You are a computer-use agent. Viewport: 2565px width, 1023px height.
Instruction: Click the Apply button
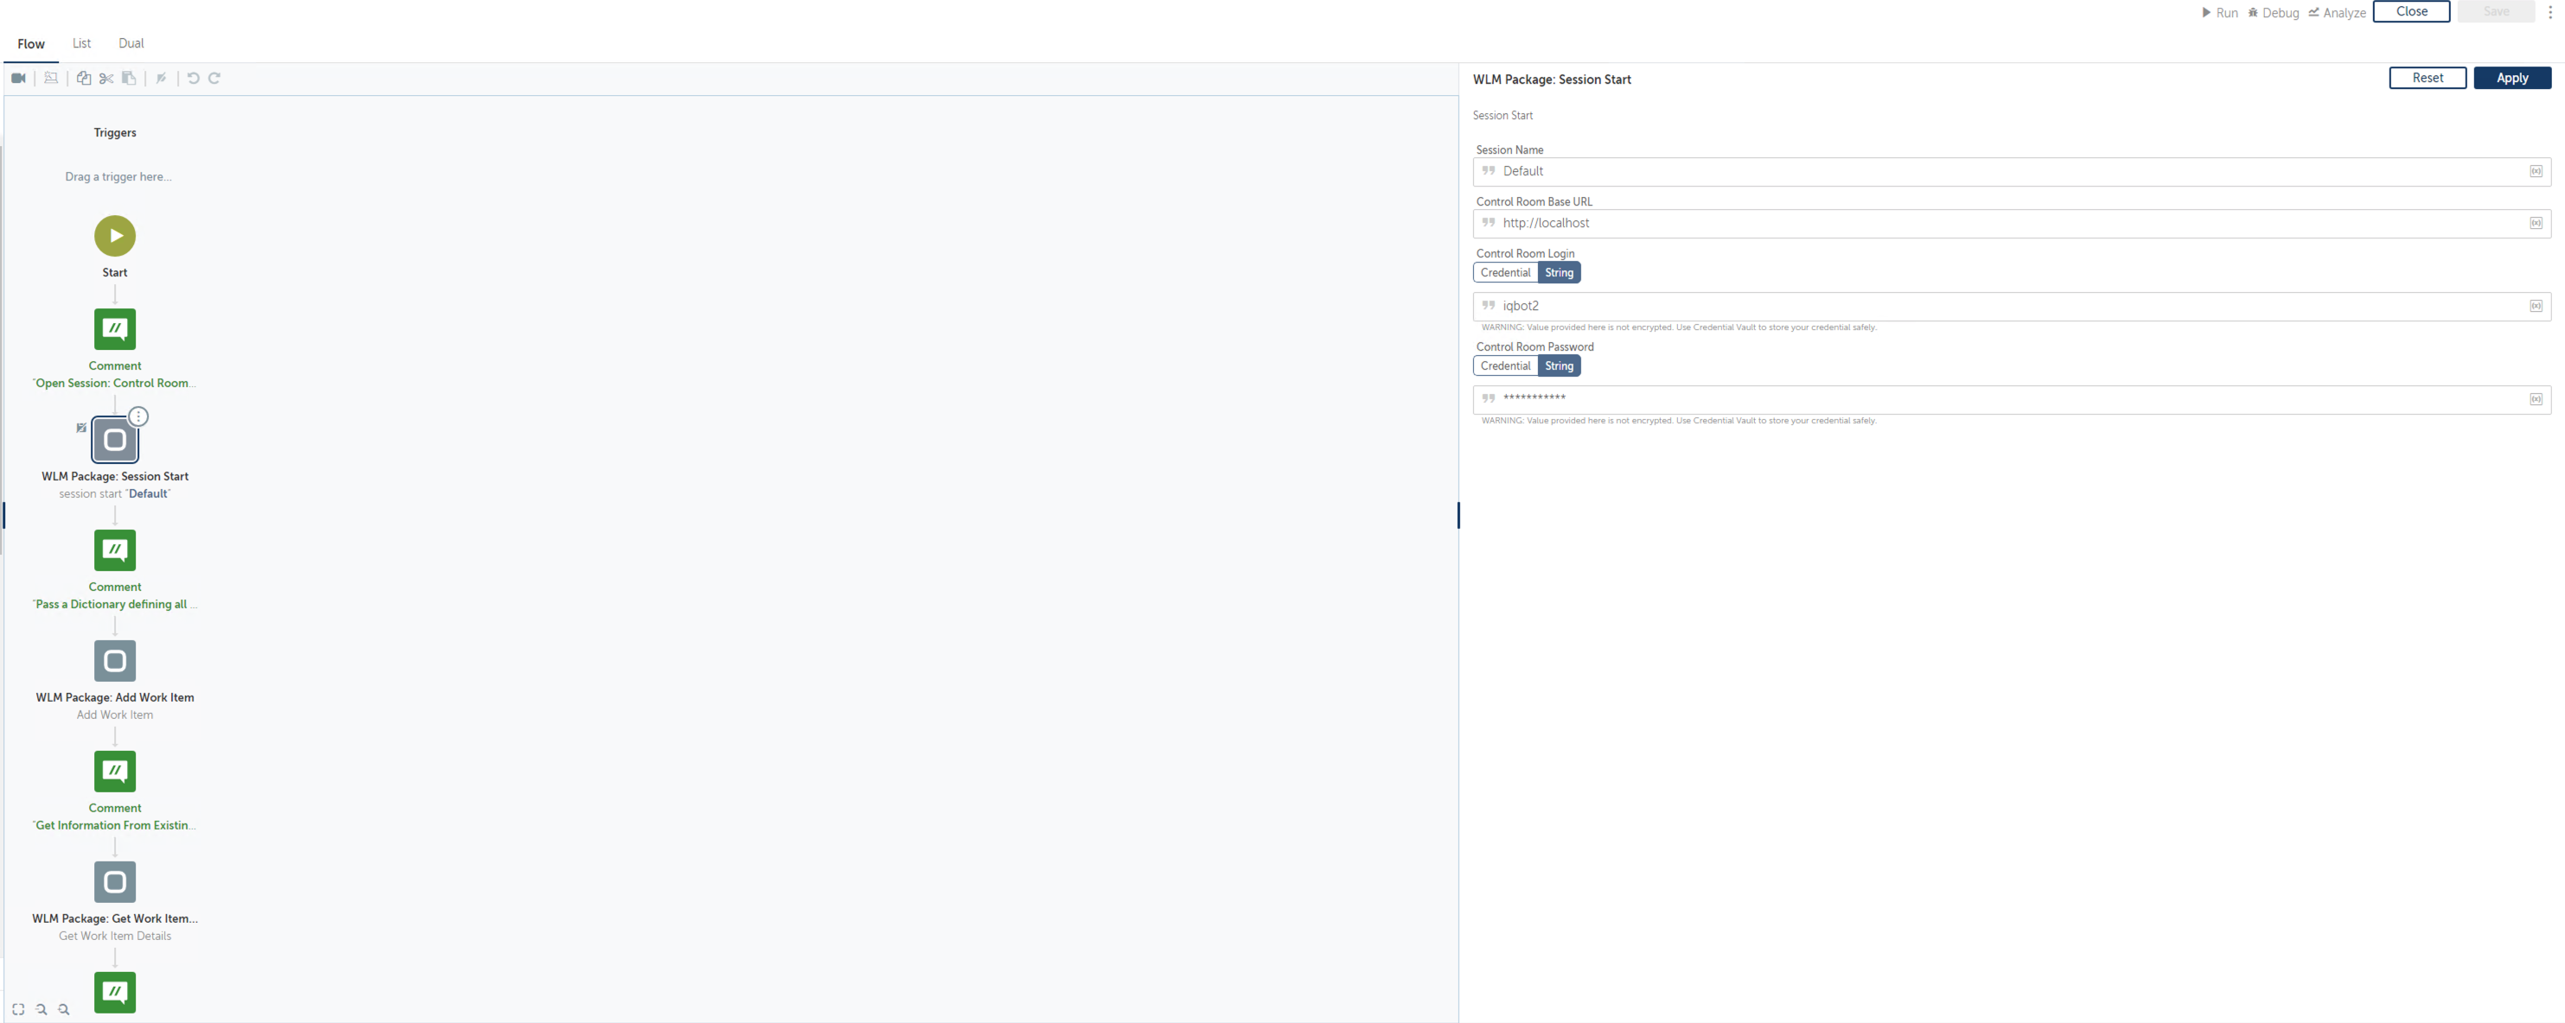pos(2511,79)
